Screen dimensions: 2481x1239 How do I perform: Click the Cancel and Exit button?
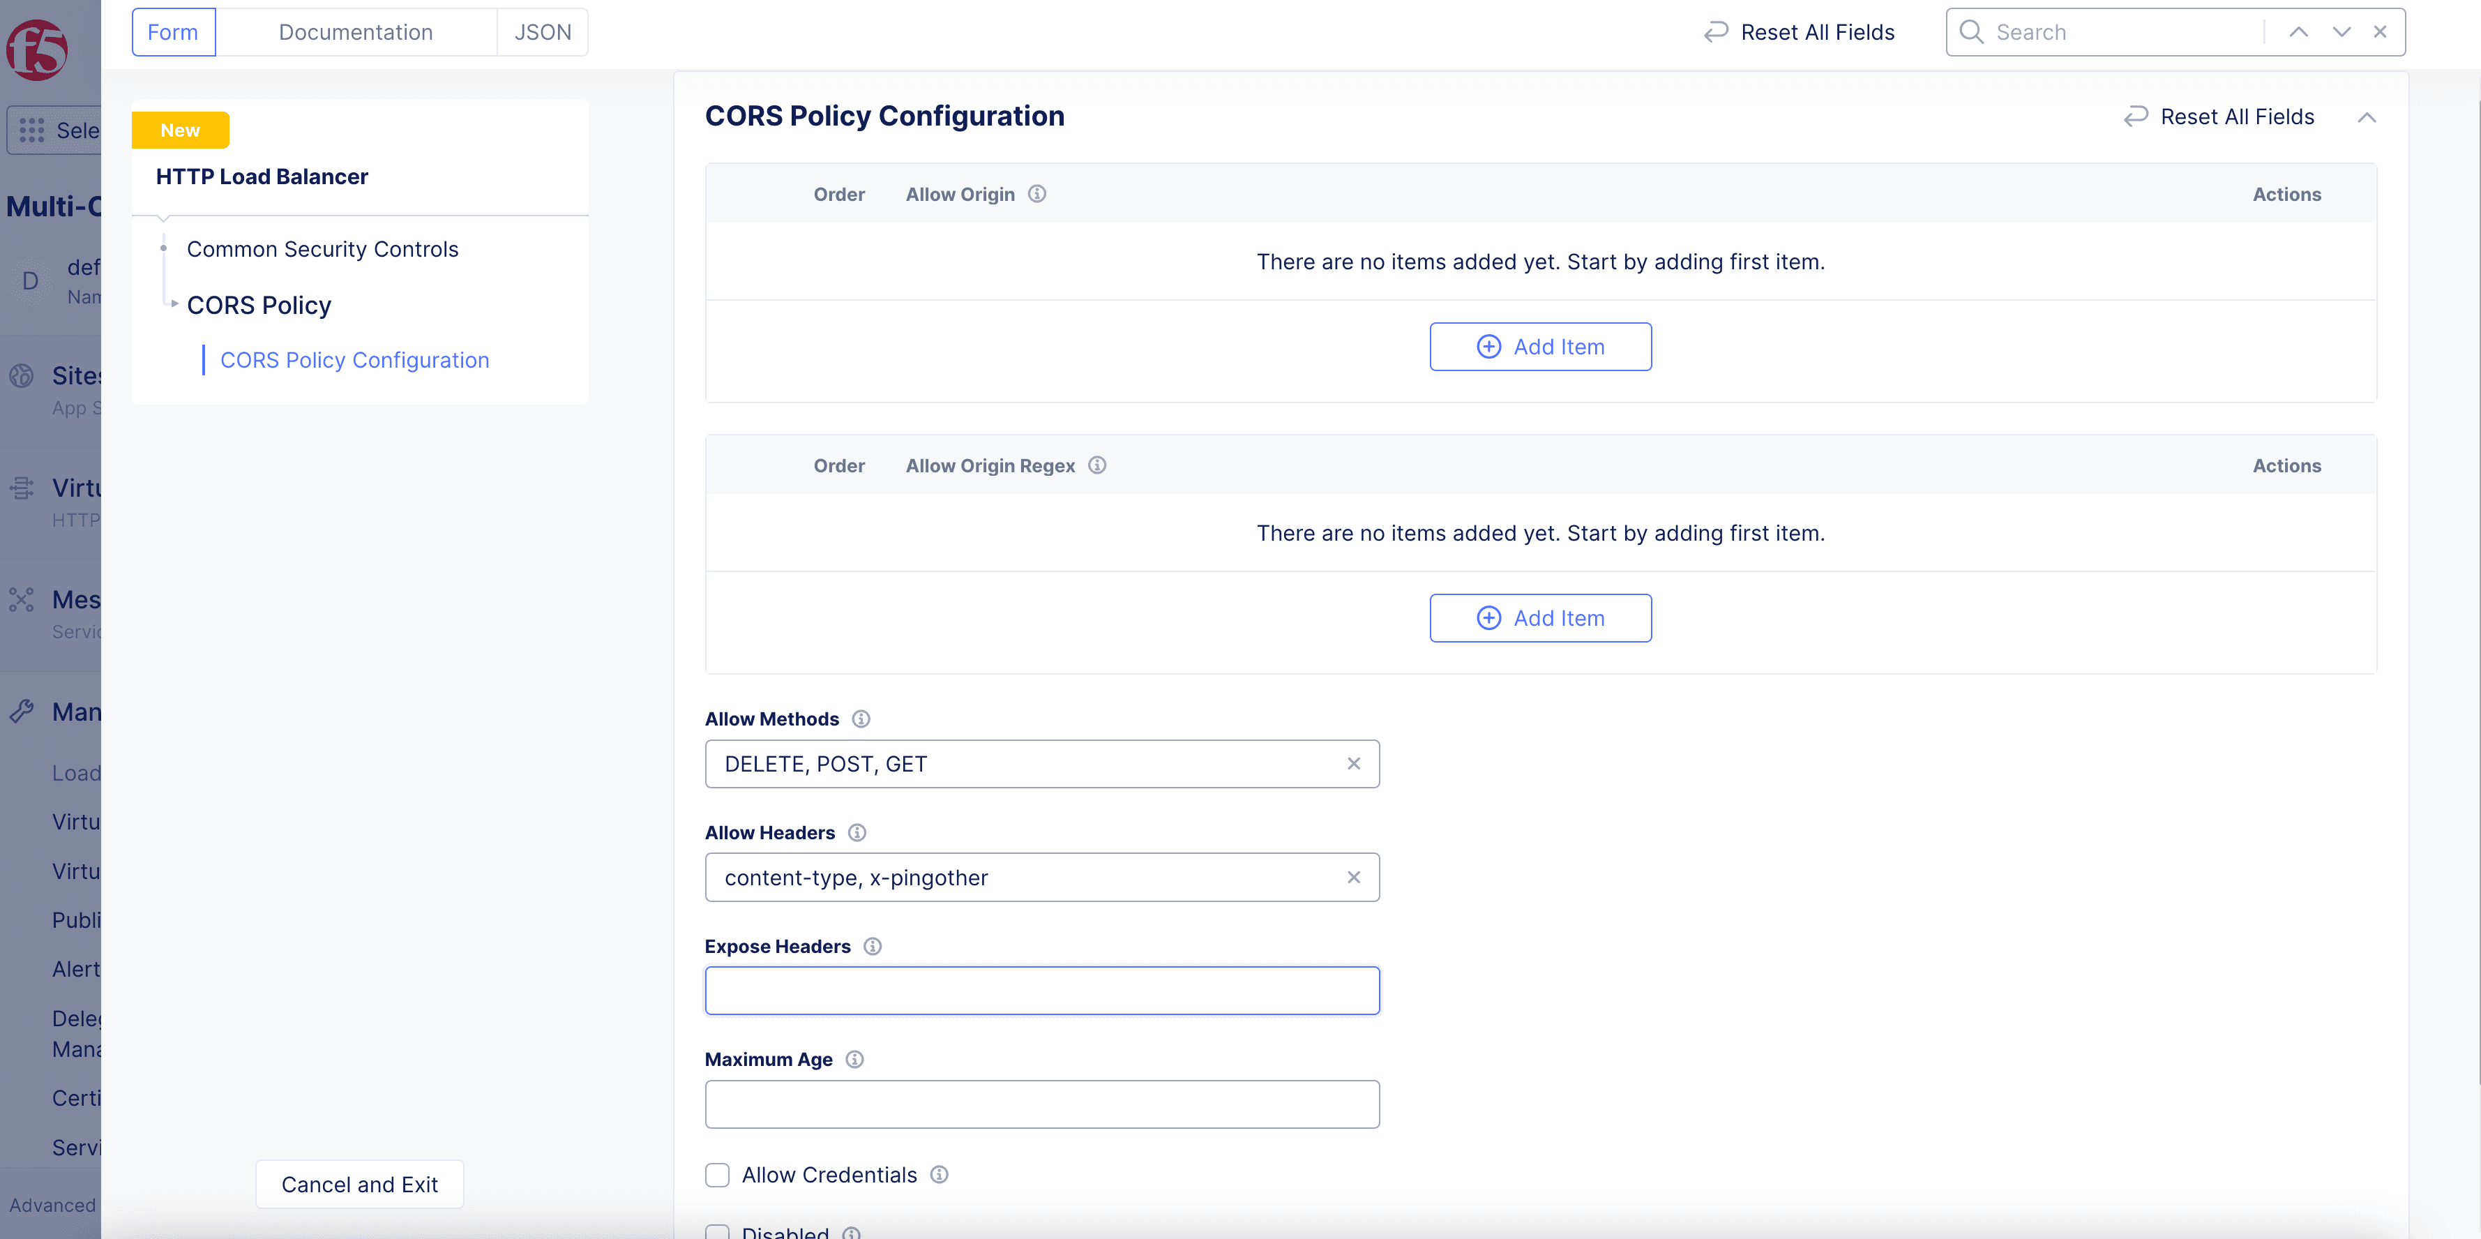359,1184
